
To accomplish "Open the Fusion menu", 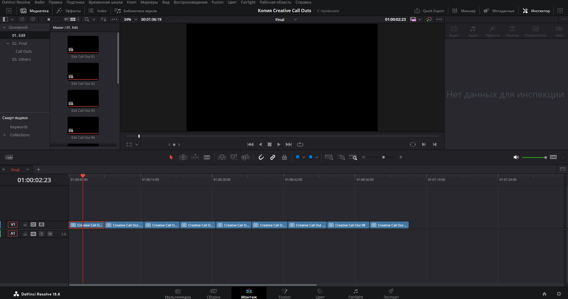I will pos(217,2).
